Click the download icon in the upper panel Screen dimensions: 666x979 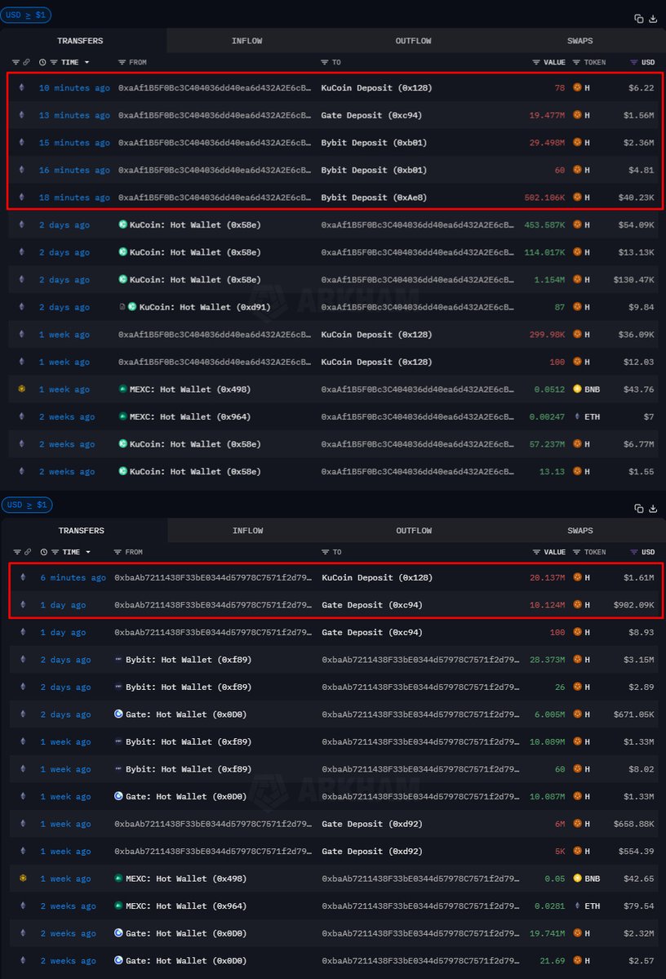[x=653, y=19]
